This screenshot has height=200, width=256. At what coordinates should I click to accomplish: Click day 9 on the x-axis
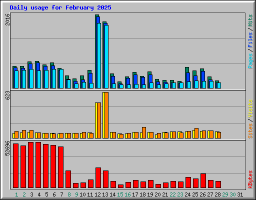point(76,194)
